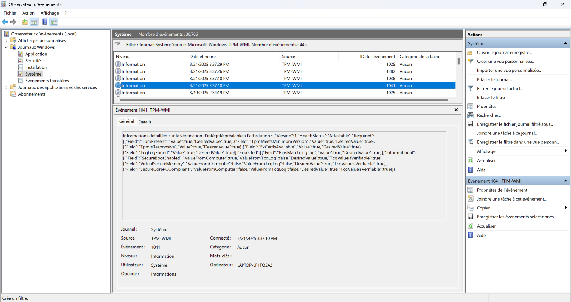Click the floppy disk icon for Enregistrer le fichier journal filtré
Viewport: 571px width, 302px height.
471,124
